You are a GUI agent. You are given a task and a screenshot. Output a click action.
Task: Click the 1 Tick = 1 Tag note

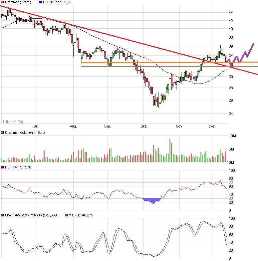point(13,122)
